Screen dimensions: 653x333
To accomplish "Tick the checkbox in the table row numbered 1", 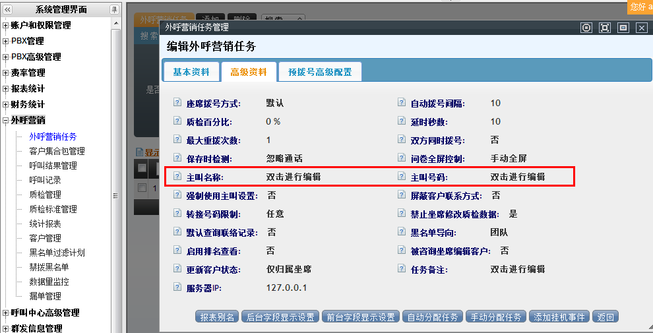I will pos(142,188).
